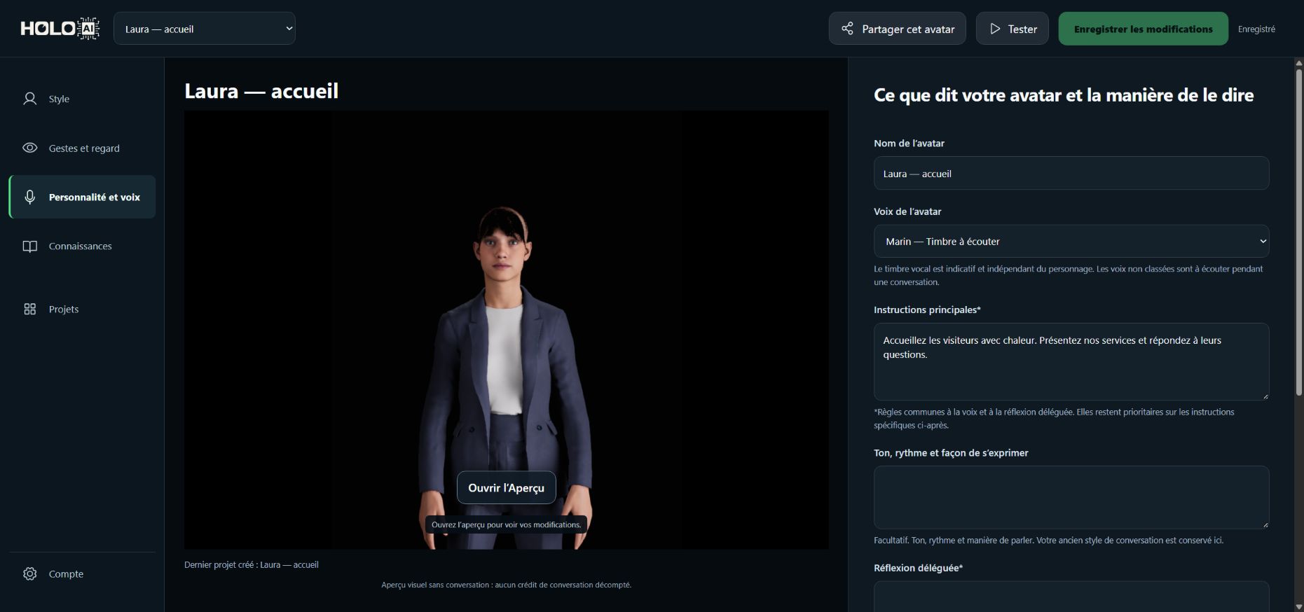Click the grid icon for Projets
The image size is (1304, 612).
(x=29, y=309)
